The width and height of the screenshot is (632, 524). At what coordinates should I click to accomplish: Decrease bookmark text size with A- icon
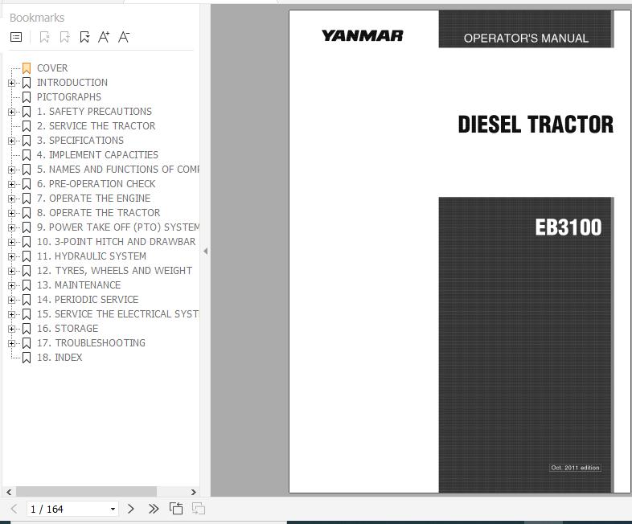pyautogui.click(x=124, y=37)
